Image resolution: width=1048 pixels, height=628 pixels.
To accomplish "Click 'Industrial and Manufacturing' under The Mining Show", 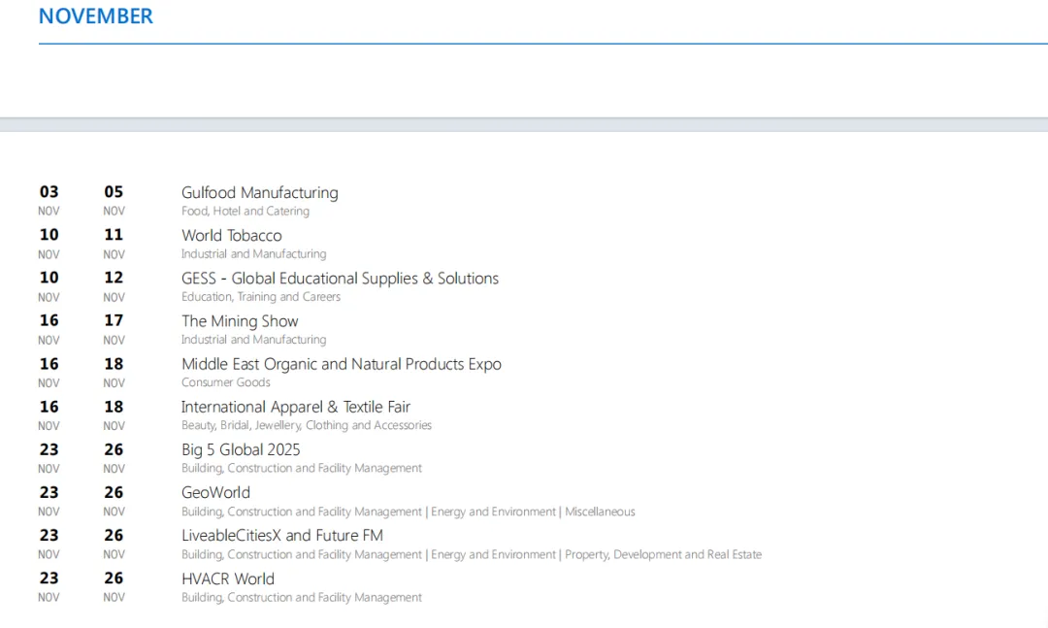I will (253, 340).
